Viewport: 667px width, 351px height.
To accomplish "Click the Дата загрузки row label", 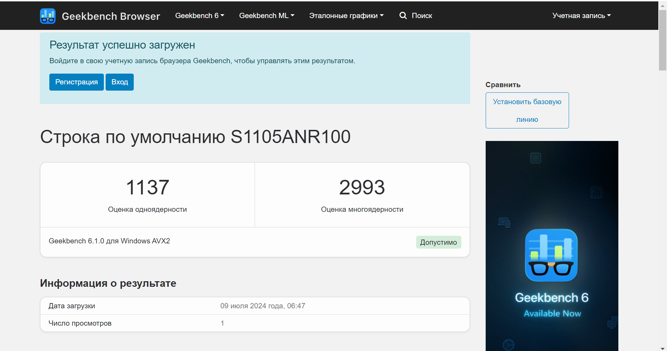I will tap(72, 306).
